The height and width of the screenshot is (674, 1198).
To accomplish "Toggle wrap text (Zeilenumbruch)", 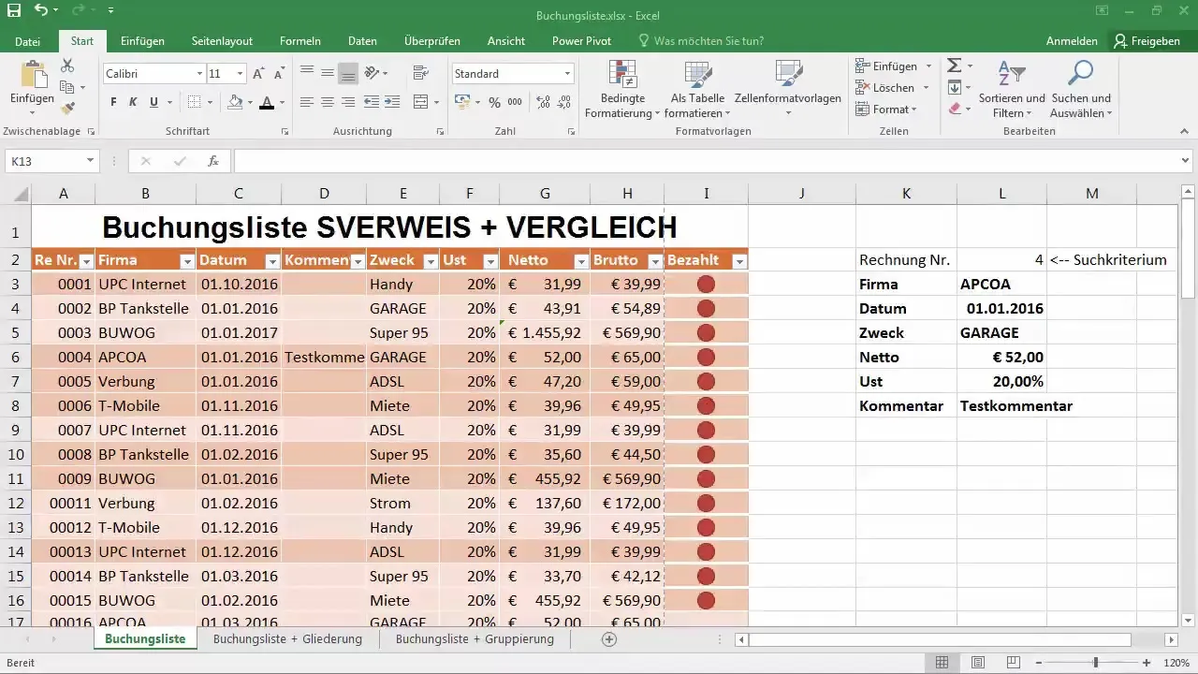I will pos(419,73).
